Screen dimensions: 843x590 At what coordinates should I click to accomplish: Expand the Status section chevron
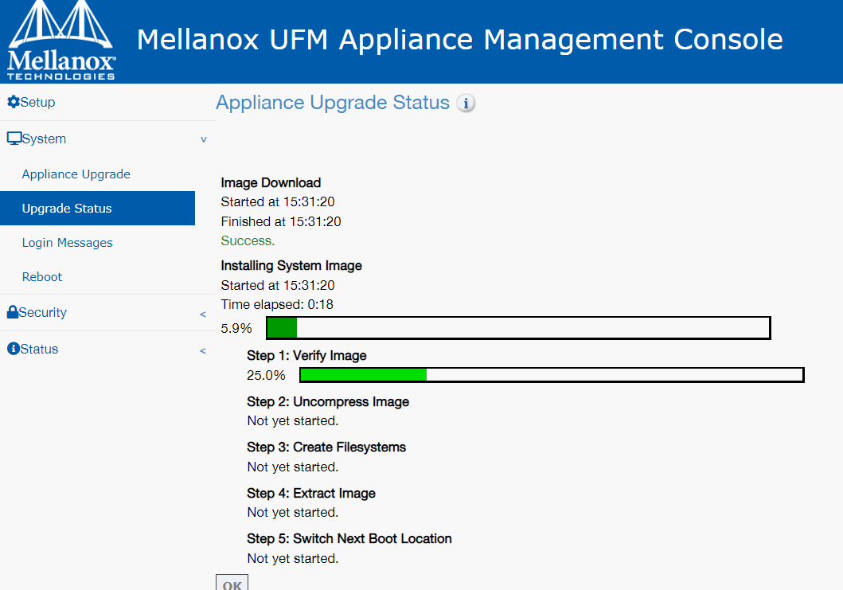point(203,350)
